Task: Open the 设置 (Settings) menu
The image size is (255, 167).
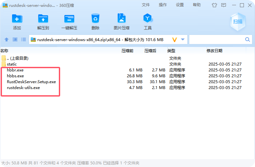Action: [180, 5]
